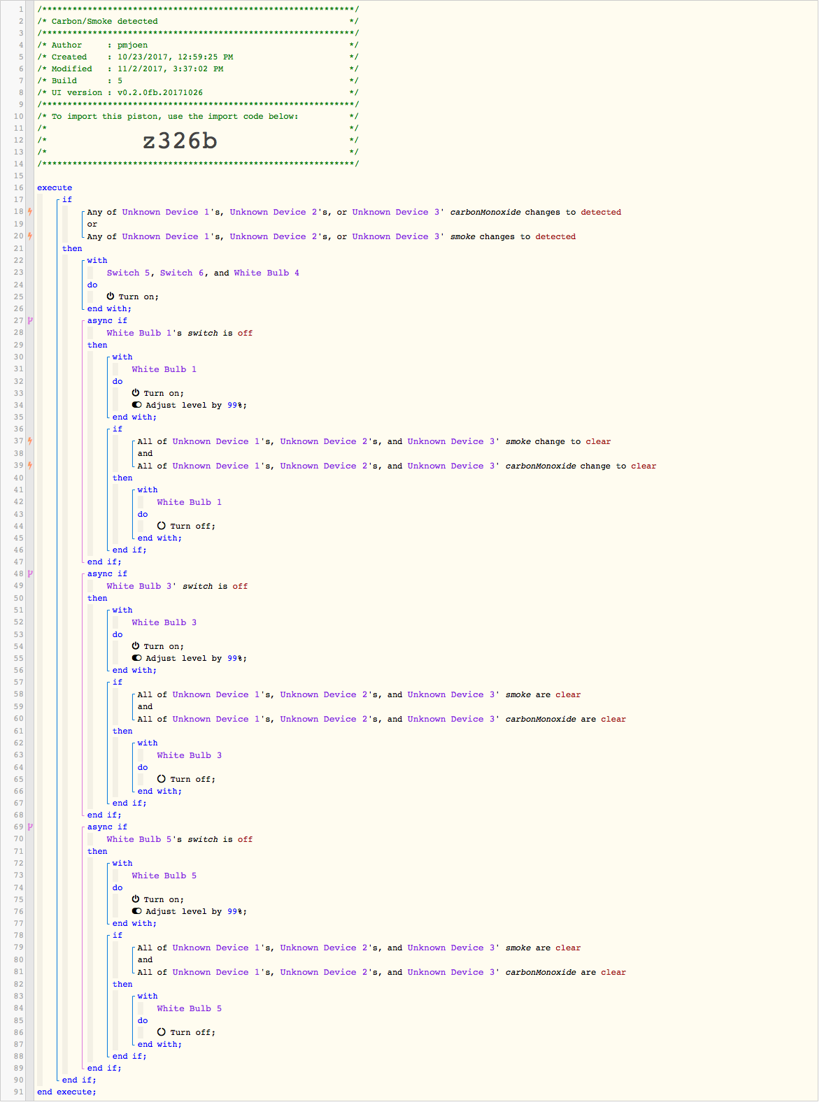The width and height of the screenshot is (824, 1107).
Task: Click 'carbonMonoxide are clear' condition on line 81
Action: point(381,972)
